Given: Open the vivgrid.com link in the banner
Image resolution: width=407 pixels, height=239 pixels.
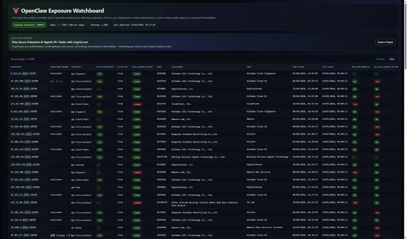Looking at the screenshot, I should [80, 42].
